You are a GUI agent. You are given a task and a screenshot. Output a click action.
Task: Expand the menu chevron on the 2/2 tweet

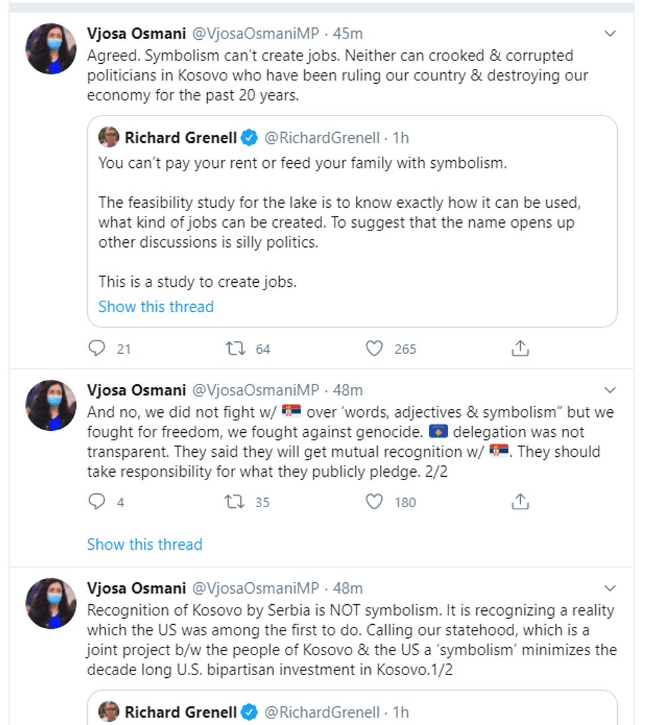coord(609,390)
